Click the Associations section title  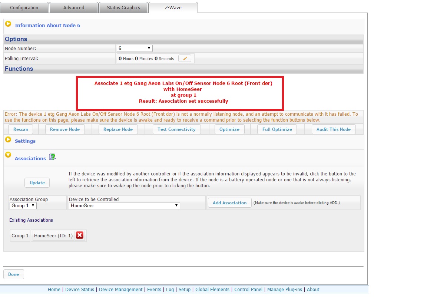pyautogui.click(x=30, y=159)
